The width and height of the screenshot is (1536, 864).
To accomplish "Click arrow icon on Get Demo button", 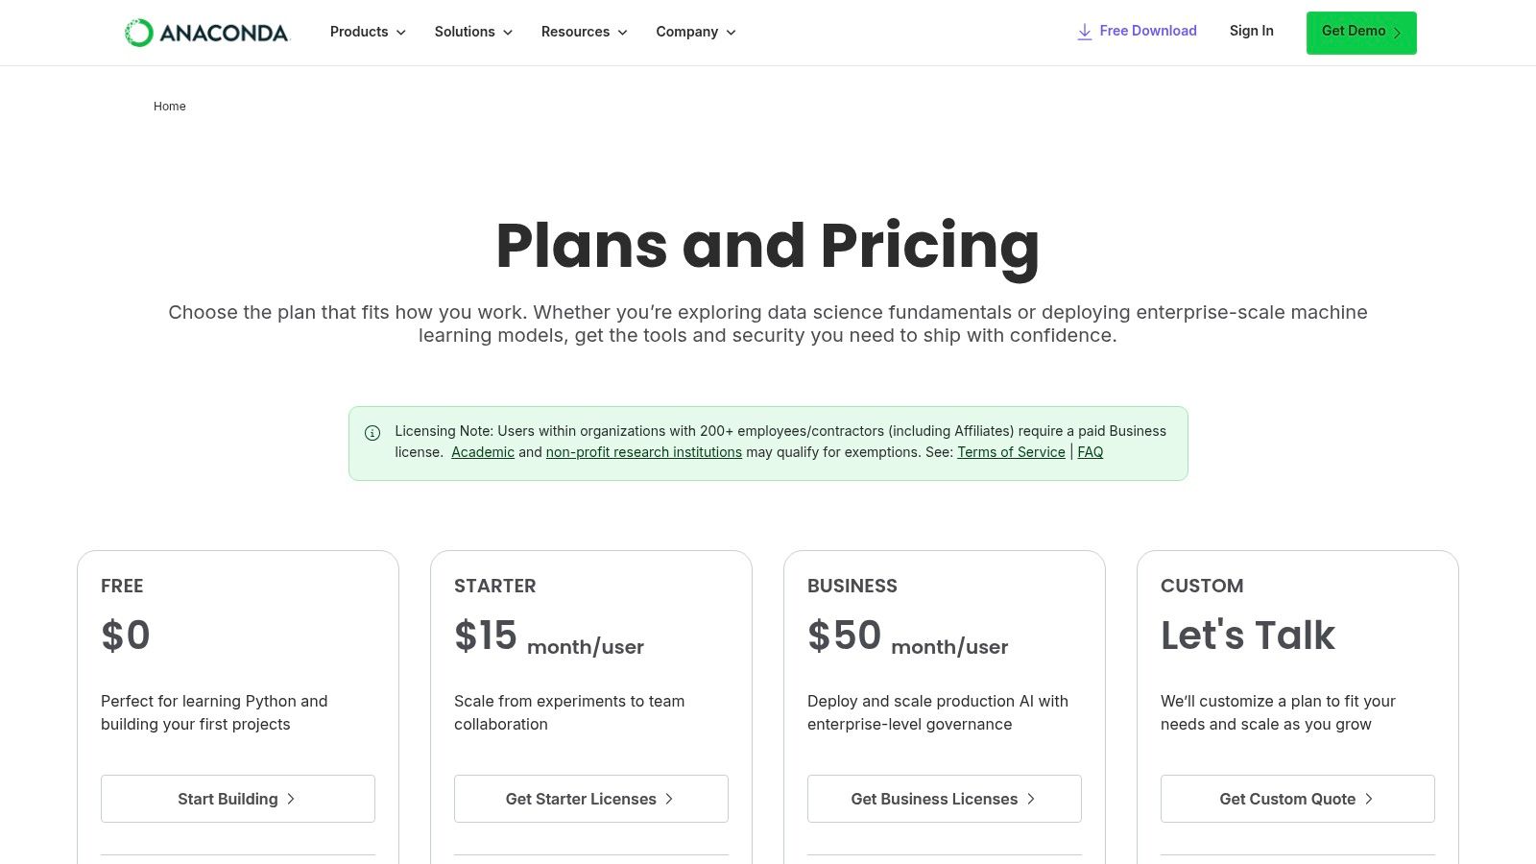I will click(x=1397, y=33).
